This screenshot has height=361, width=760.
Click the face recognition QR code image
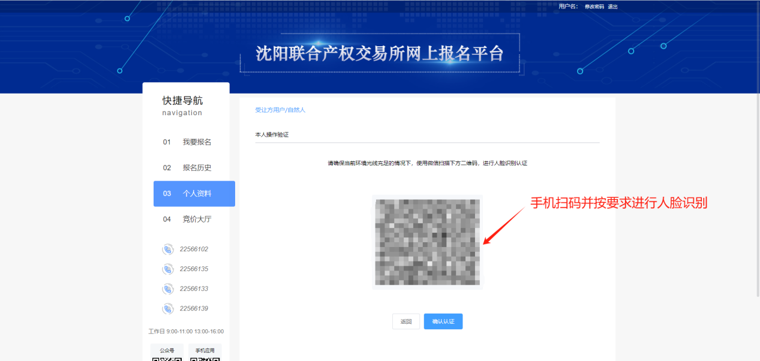427,242
